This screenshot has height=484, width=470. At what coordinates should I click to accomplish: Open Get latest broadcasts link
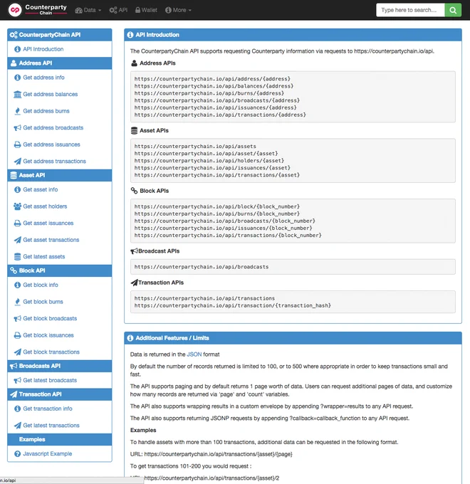pos(50,380)
